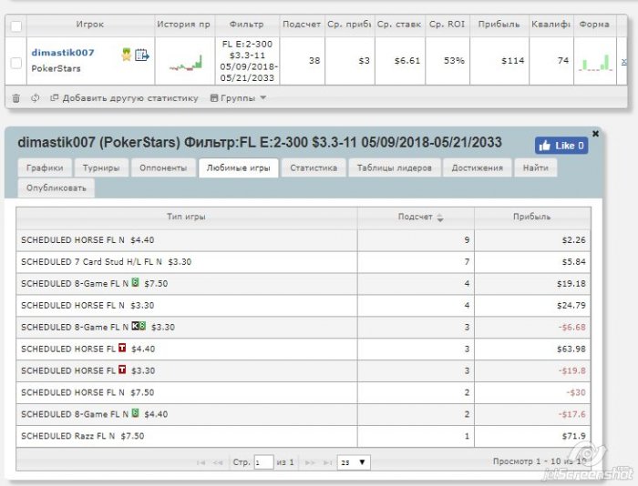
Task: Go to last page in the pager
Action: 327,462
